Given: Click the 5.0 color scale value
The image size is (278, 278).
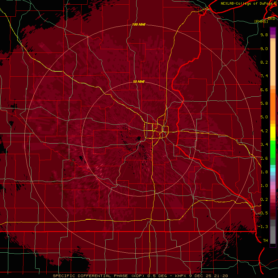Looking at the screenshot, I should click(264, 117).
